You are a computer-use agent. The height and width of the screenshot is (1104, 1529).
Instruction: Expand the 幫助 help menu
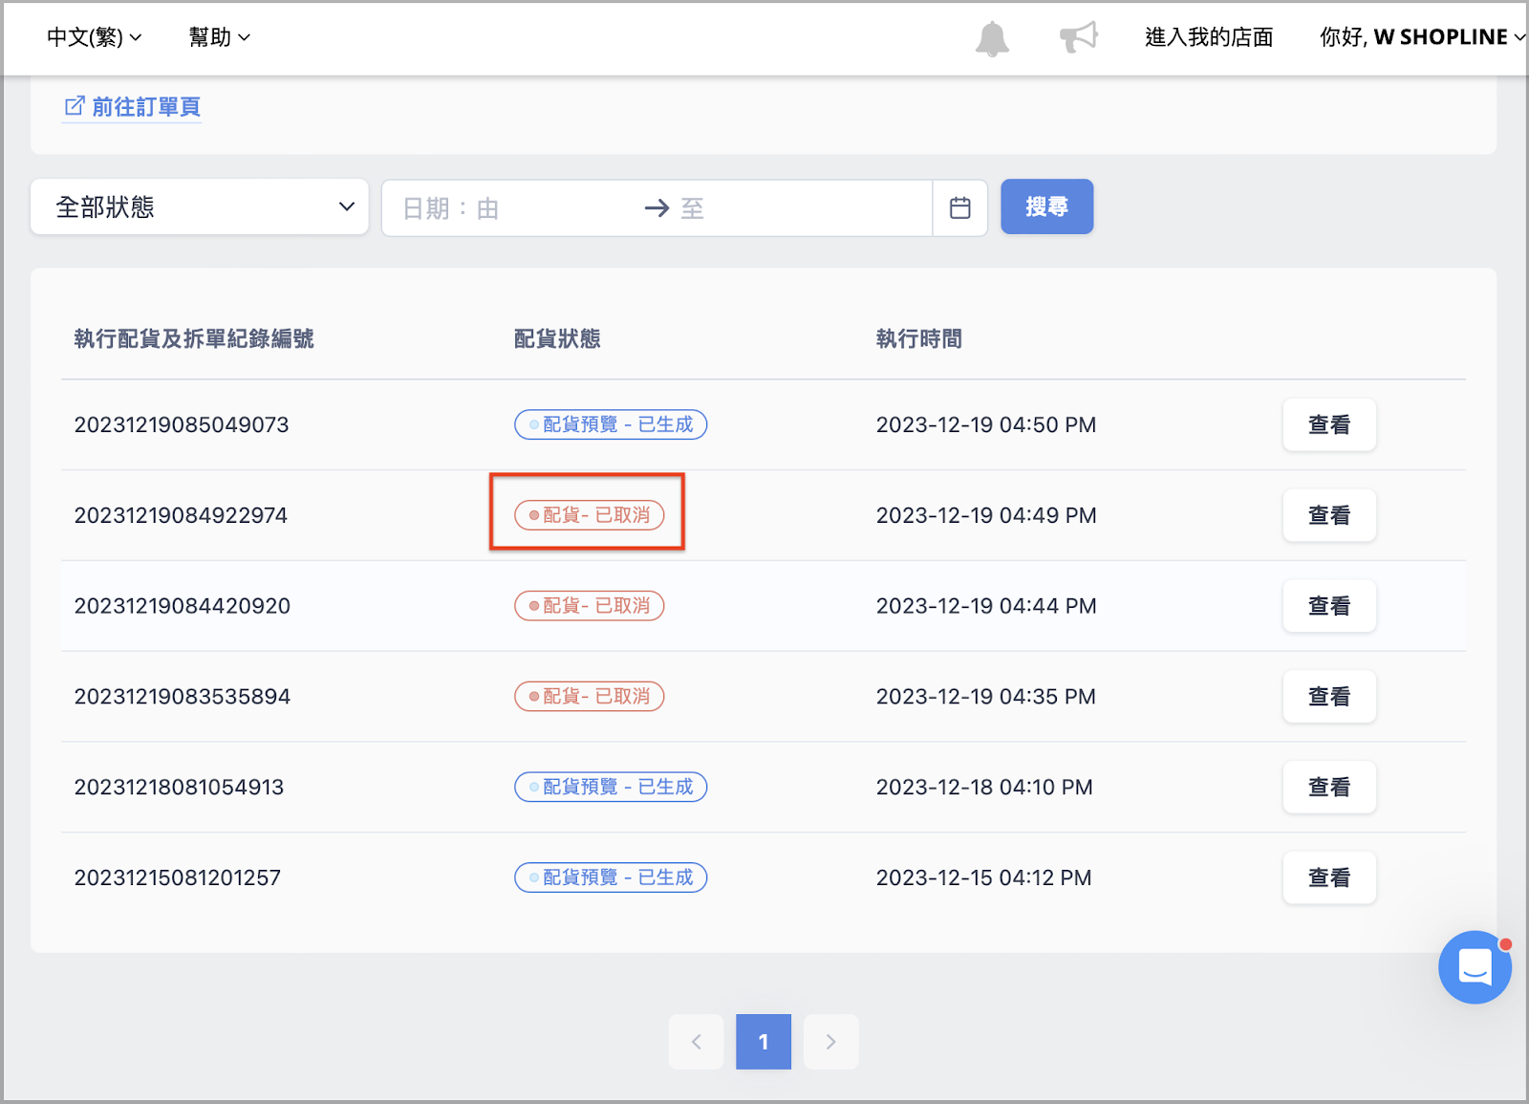pyautogui.click(x=219, y=37)
